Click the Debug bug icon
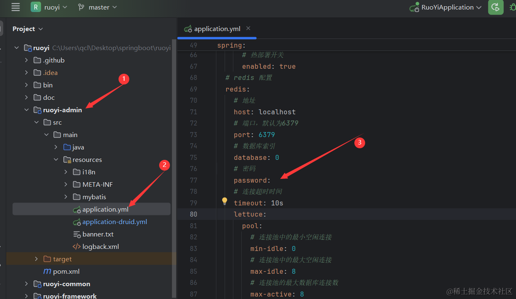Image resolution: width=516 pixels, height=299 pixels. point(513,7)
